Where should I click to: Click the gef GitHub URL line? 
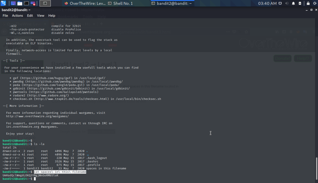58,78
